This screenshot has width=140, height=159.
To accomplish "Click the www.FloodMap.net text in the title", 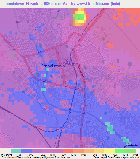I will pos(93,4).
